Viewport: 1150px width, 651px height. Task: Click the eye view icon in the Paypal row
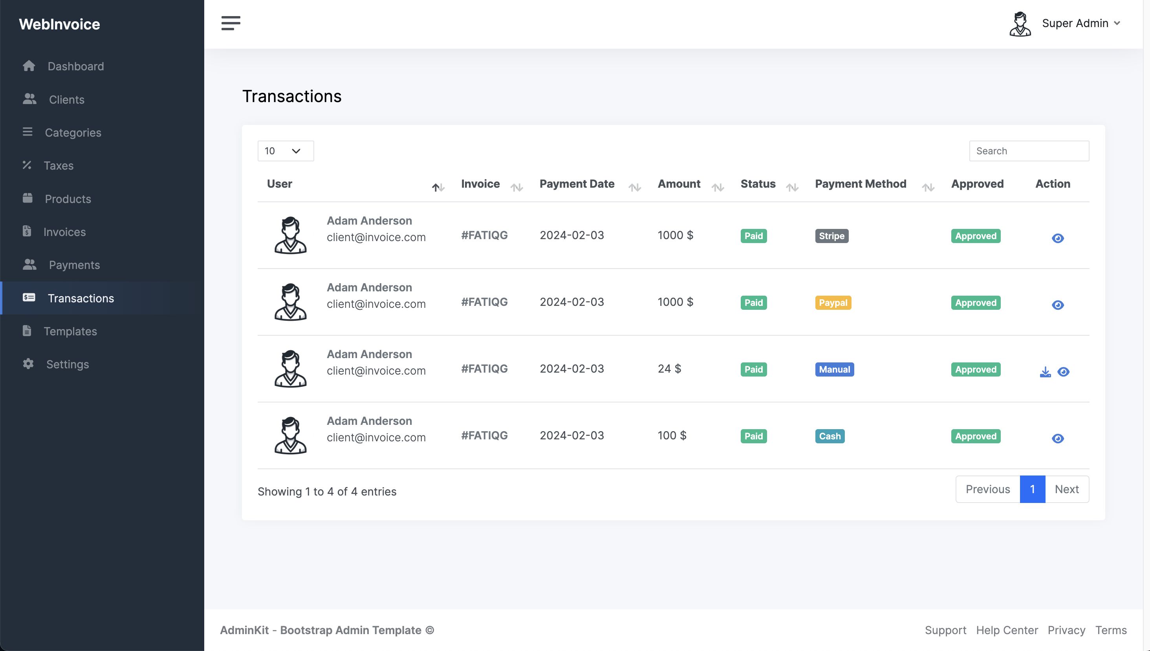click(x=1057, y=305)
